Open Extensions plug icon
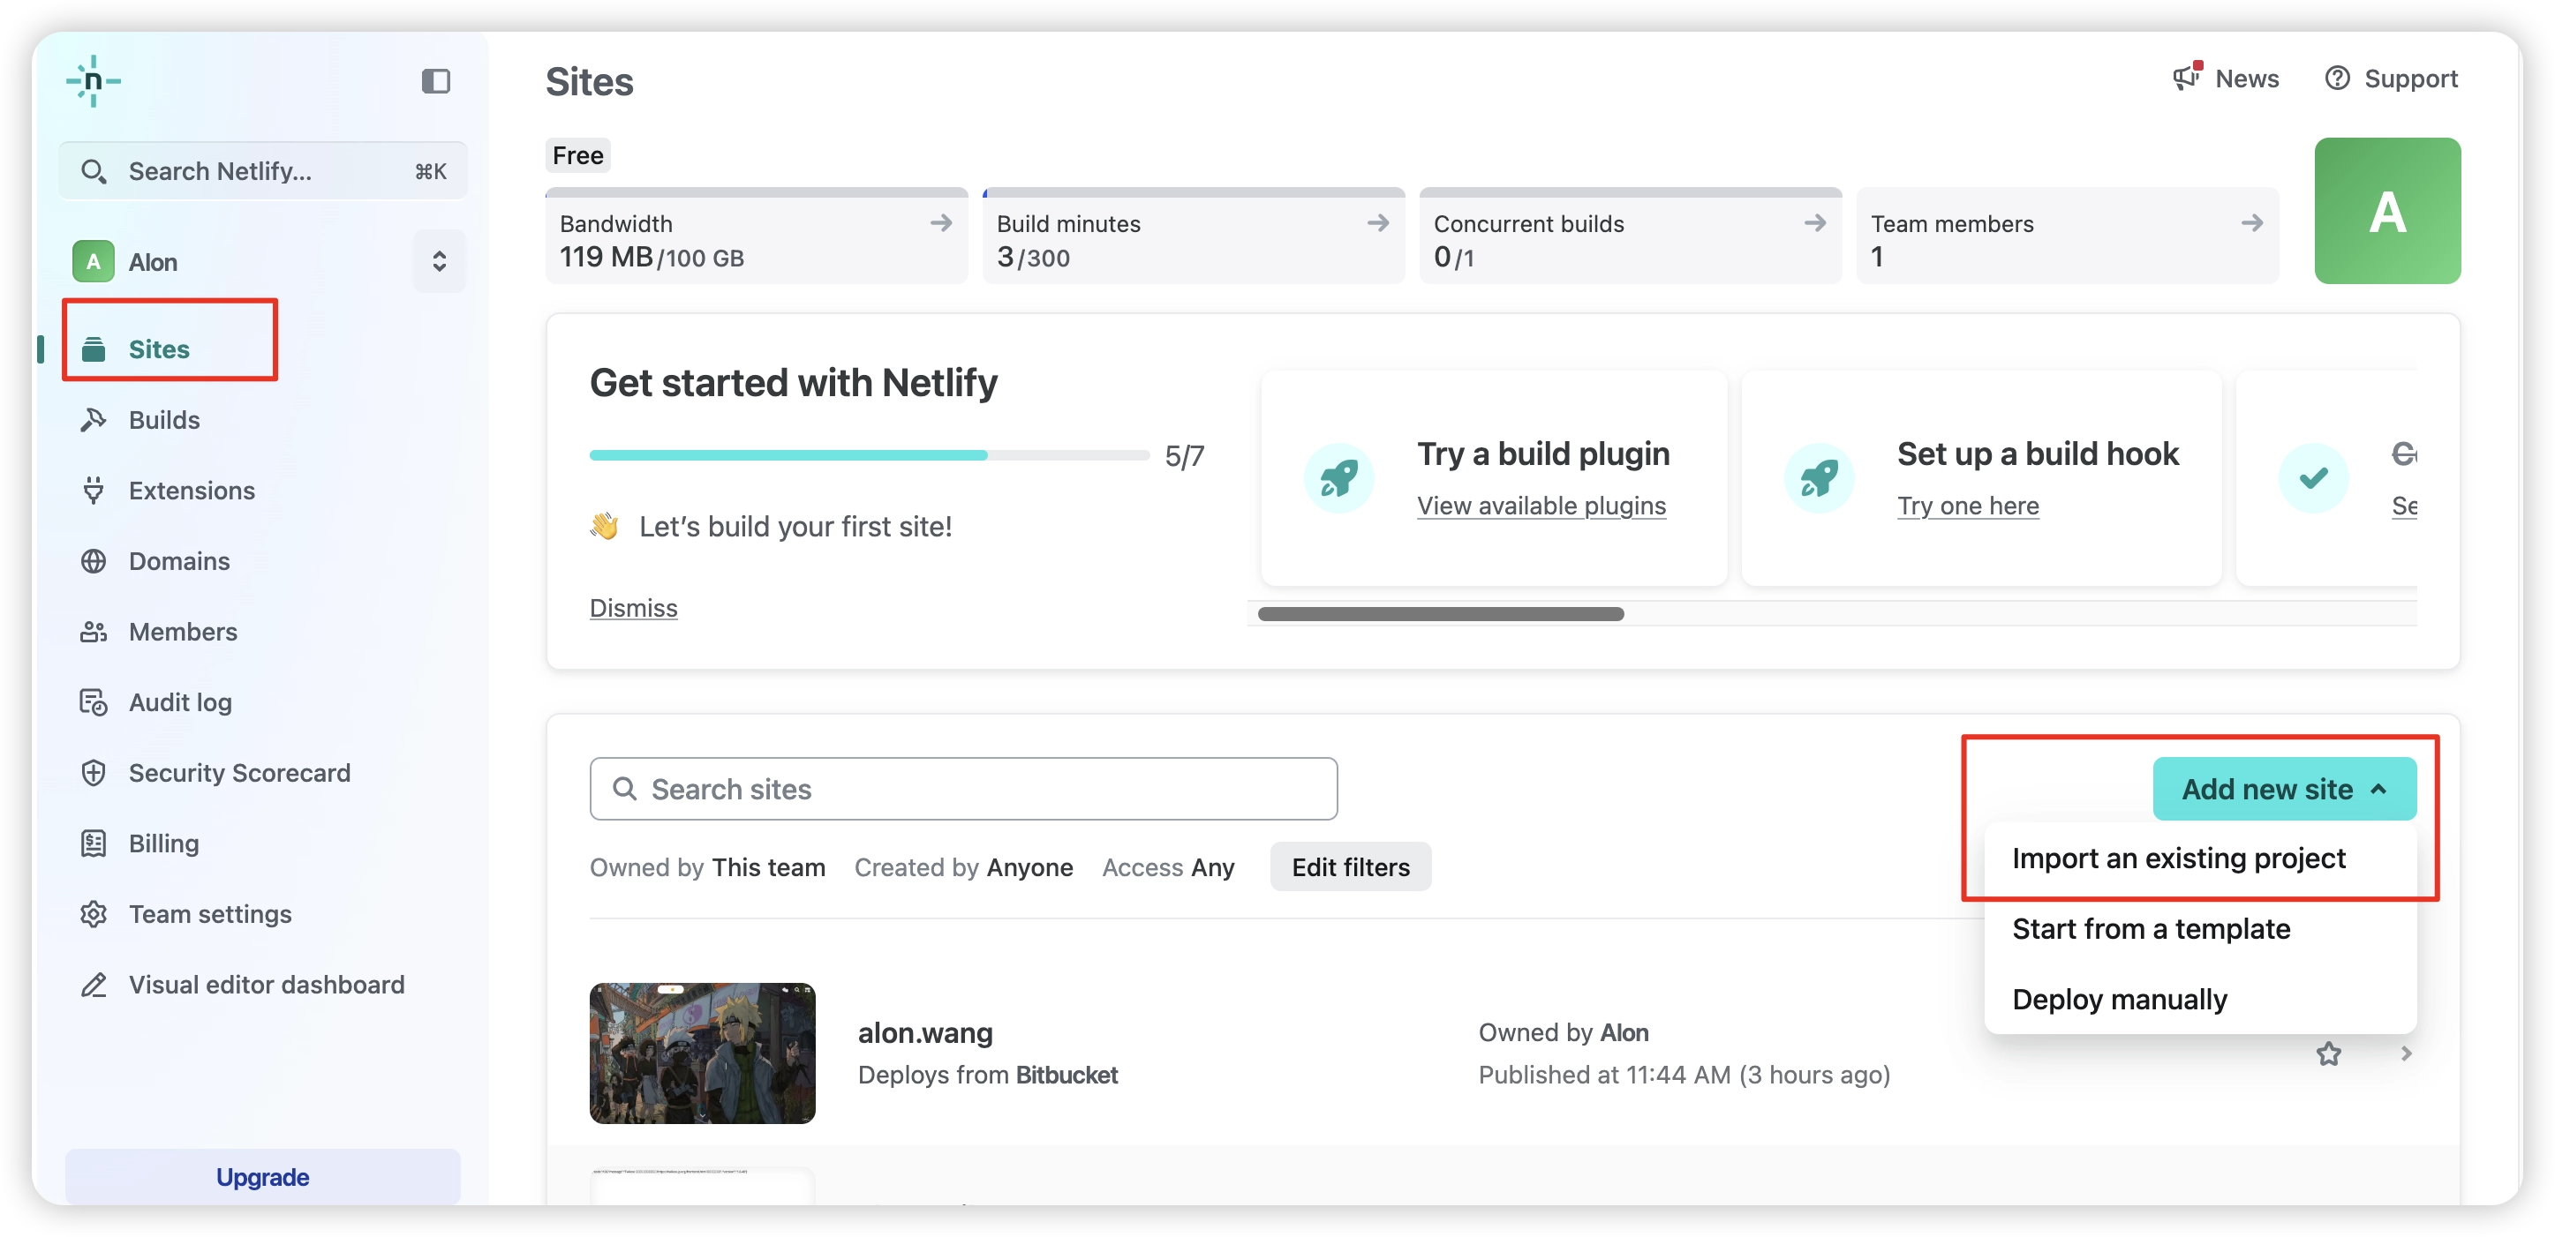2555x1237 pixels. 94,491
